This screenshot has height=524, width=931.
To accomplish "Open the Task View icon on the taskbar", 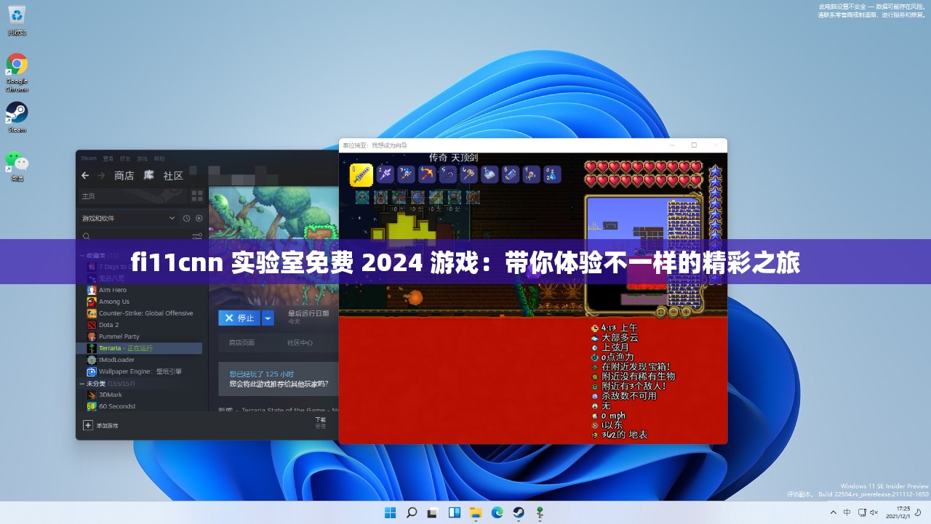I will pyautogui.click(x=433, y=512).
